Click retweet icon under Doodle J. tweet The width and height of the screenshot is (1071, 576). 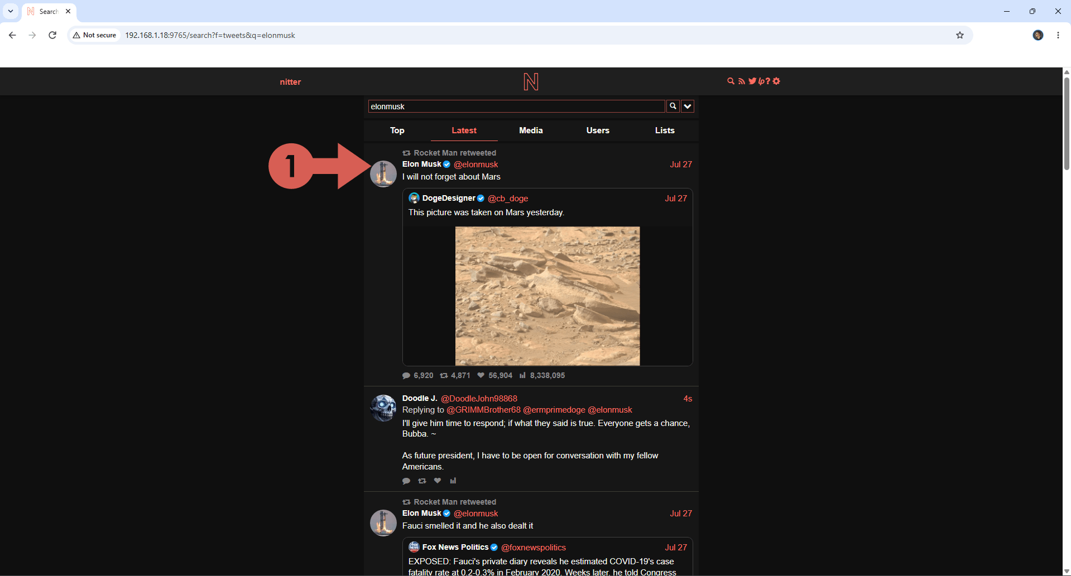(422, 481)
